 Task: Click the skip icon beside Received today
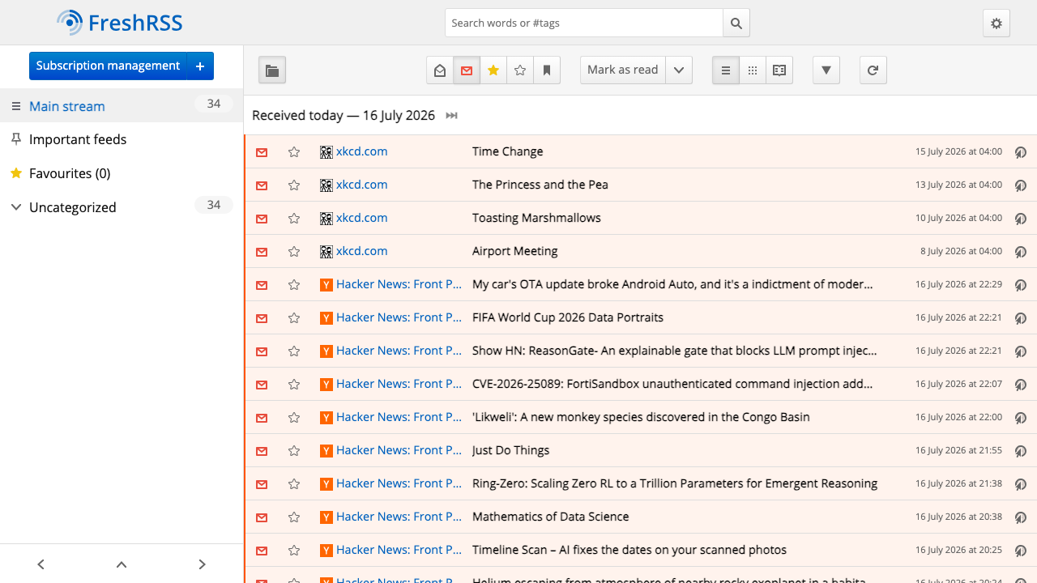point(452,116)
